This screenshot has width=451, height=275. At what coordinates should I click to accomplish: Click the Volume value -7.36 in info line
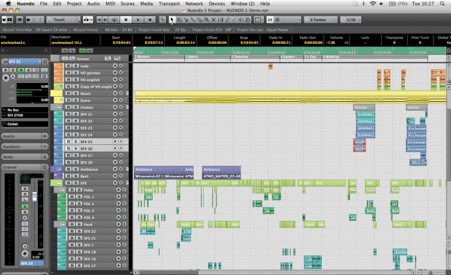[331, 43]
